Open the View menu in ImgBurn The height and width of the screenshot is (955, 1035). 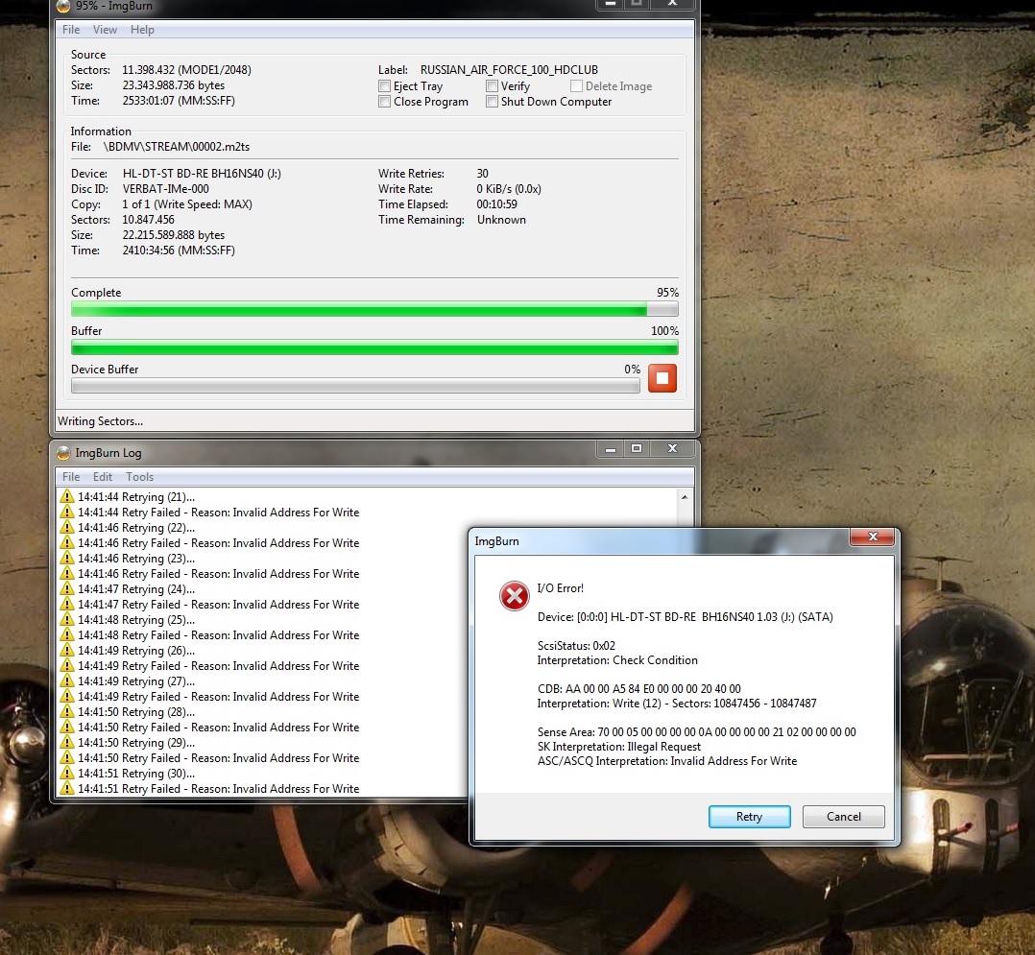point(105,30)
